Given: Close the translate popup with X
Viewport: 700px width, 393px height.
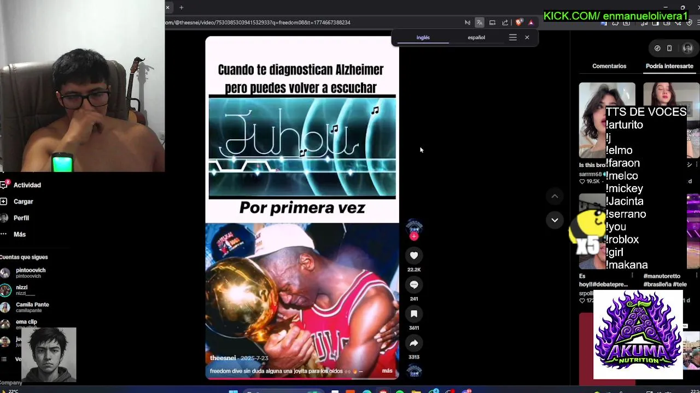Looking at the screenshot, I should (x=527, y=38).
